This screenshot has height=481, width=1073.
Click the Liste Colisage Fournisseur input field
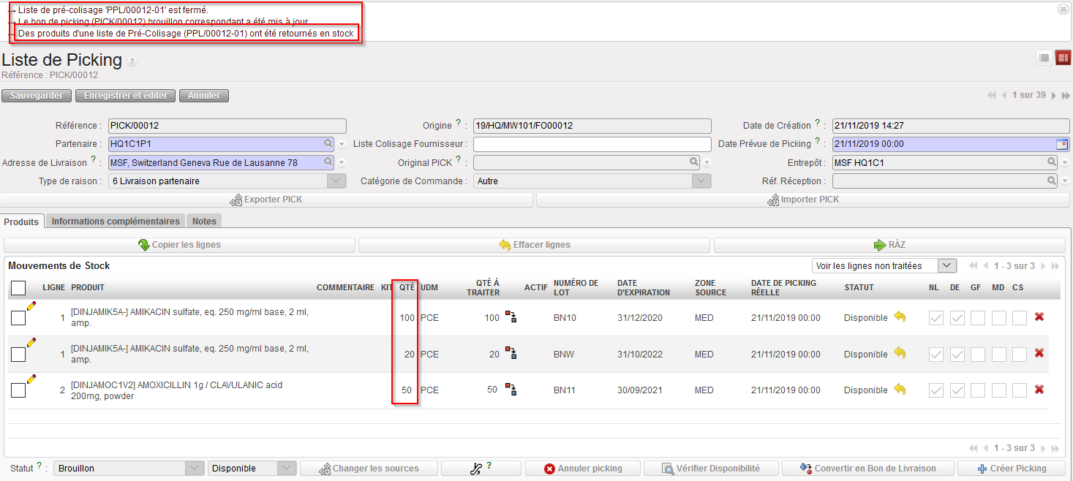click(x=592, y=144)
